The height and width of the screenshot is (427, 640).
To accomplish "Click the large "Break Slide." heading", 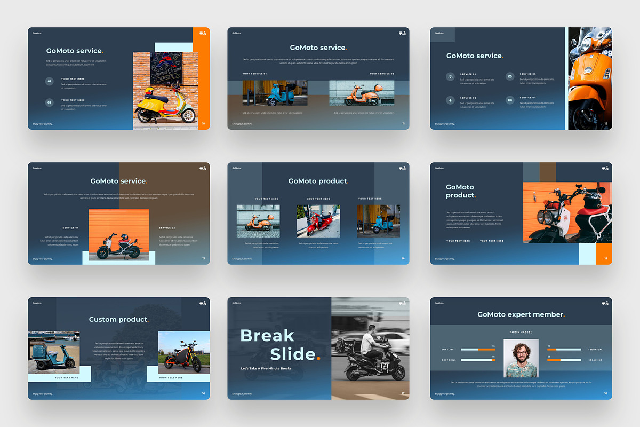I will pos(281,345).
